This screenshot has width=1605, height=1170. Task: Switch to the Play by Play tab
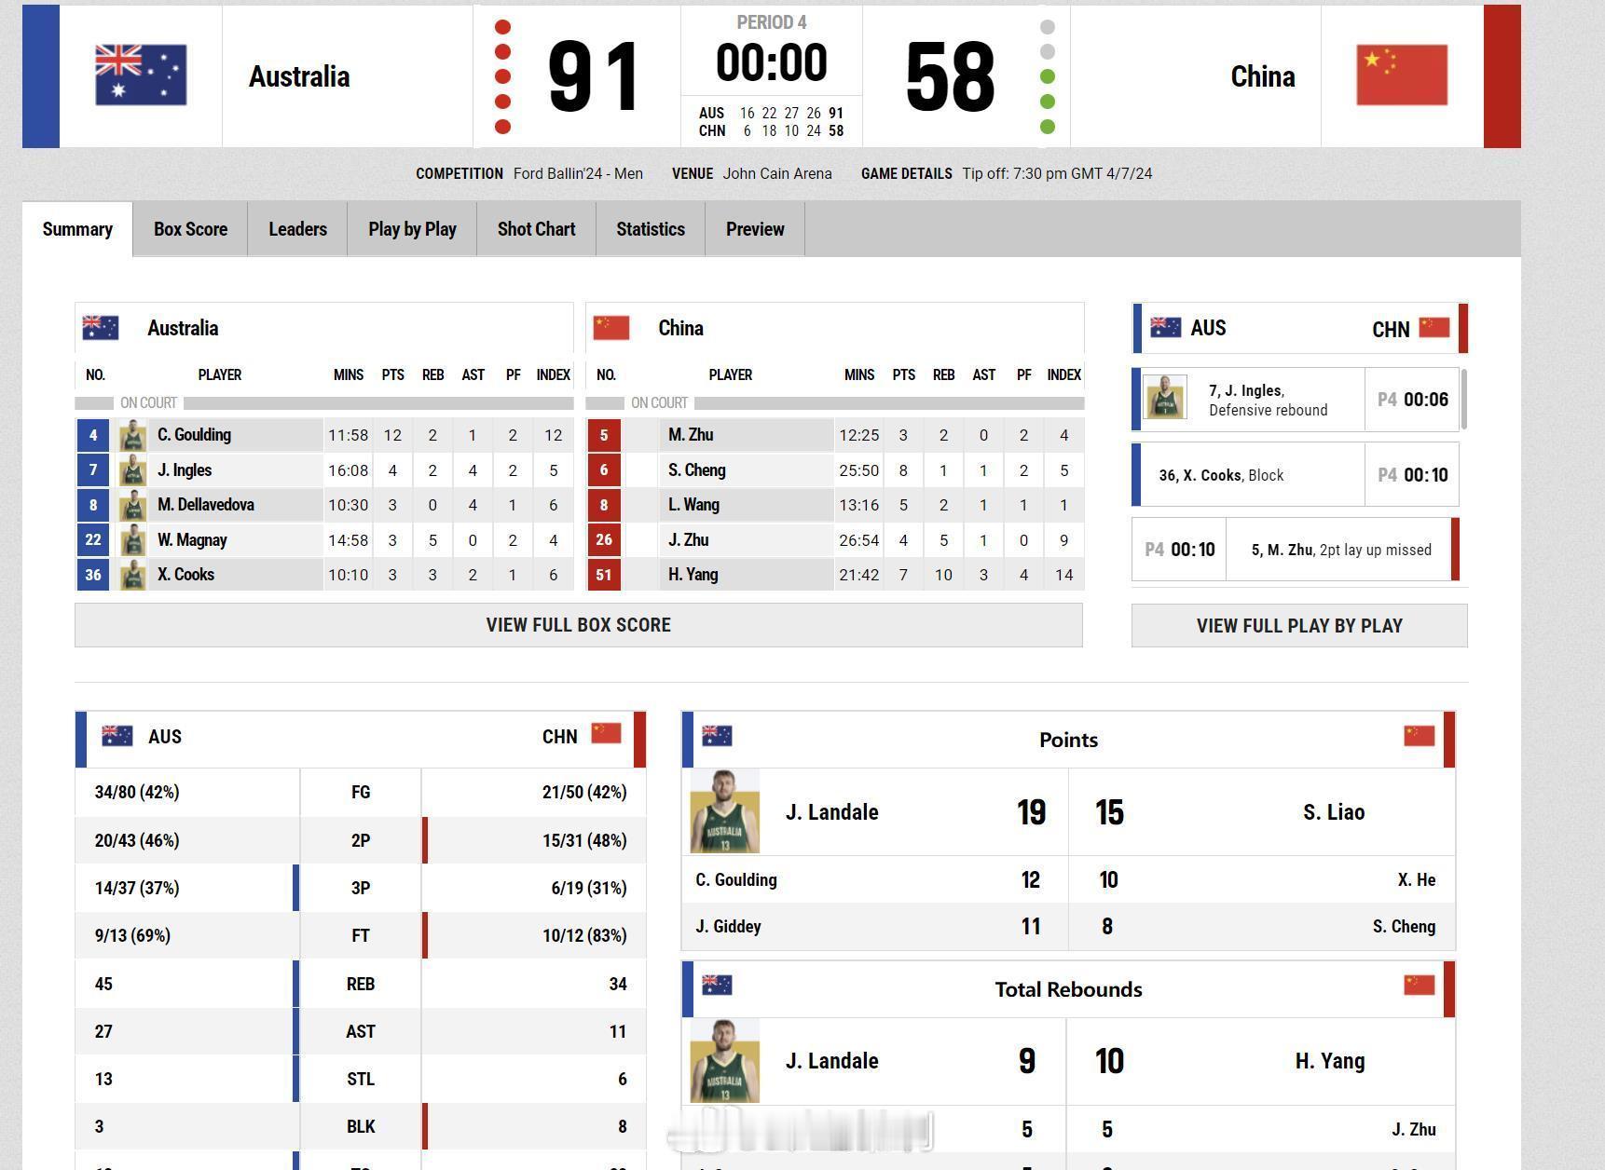(x=412, y=229)
